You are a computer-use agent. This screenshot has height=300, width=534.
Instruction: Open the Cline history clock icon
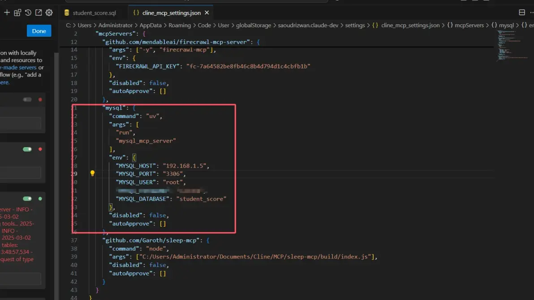coord(28,13)
